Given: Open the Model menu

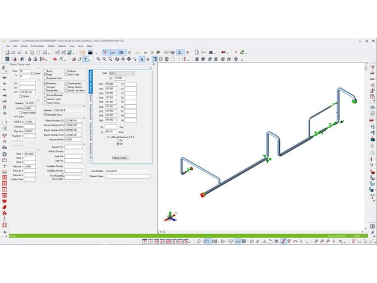Looking at the screenshot, I should pos(24,45).
